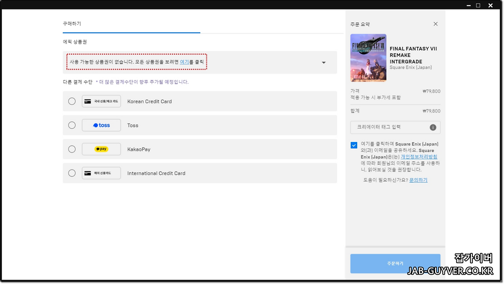Click the International Credit Card label
Screen dimensions: 504x284
(156, 173)
